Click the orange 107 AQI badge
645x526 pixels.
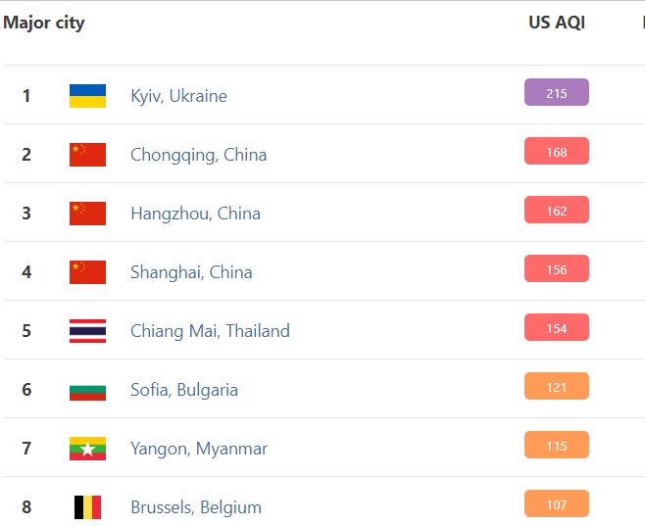coord(556,504)
